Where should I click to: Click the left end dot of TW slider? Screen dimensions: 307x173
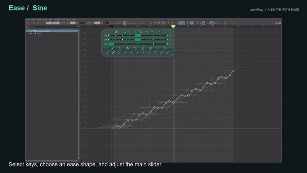coord(109,40)
